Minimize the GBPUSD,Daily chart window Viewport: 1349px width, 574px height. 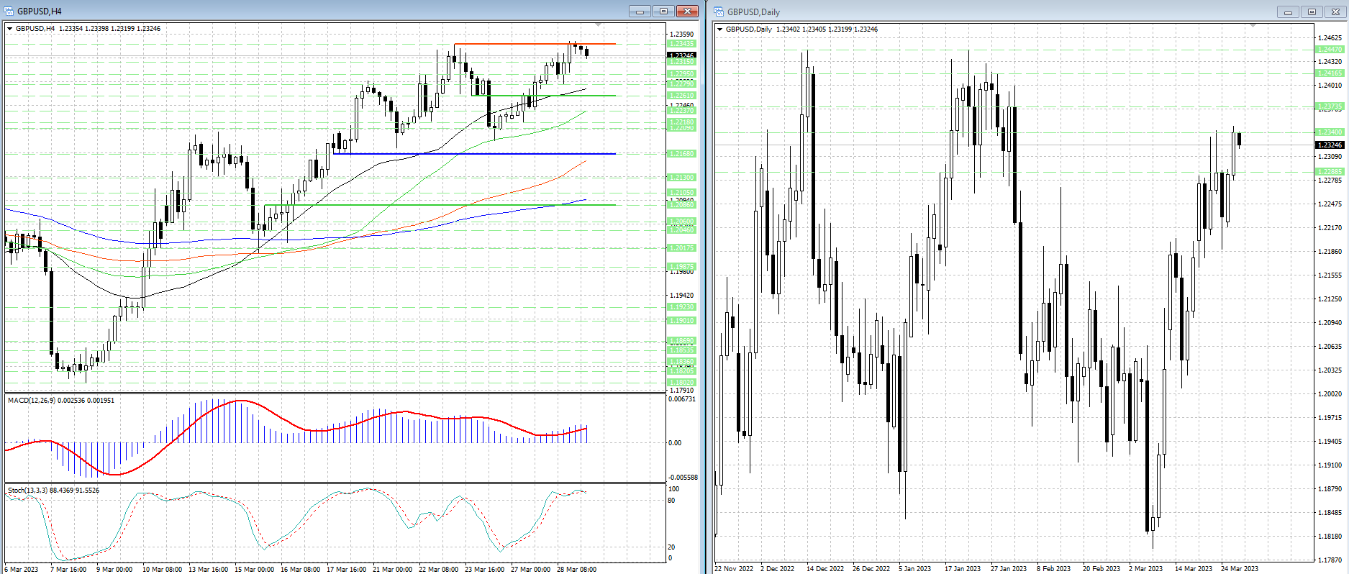coord(1288,12)
